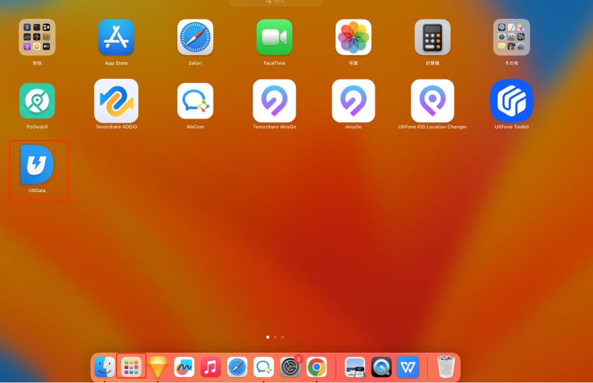Screen dimensions: 593x383
Task: Go to the second Launchpad page dot
Action: point(275,336)
